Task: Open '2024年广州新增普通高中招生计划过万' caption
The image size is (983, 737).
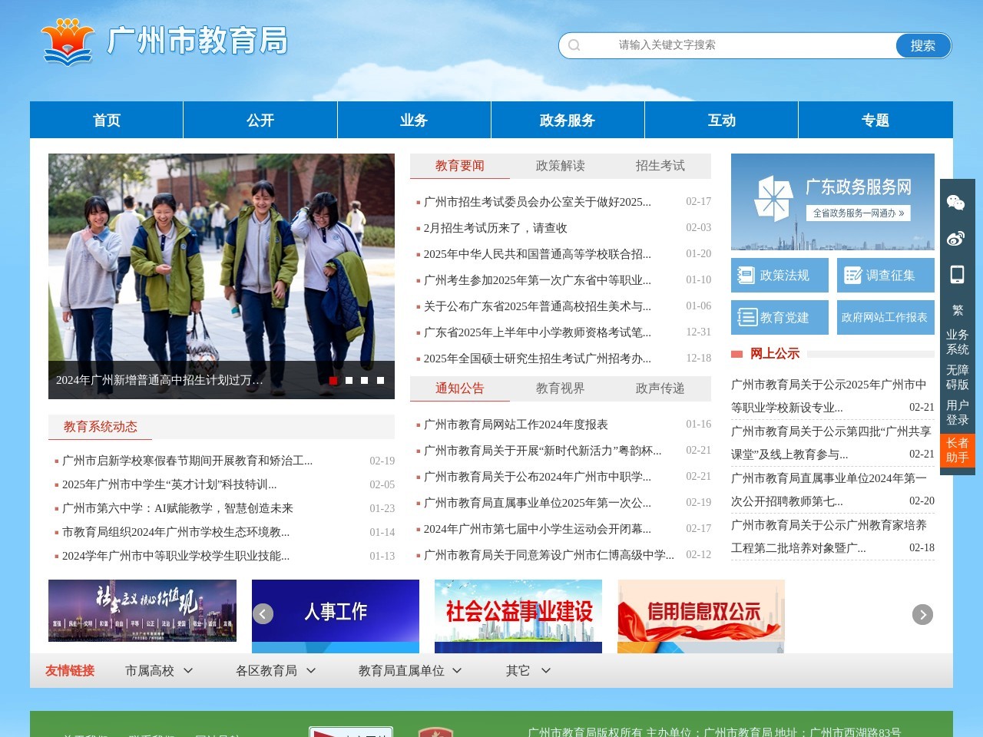Action: pos(160,380)
